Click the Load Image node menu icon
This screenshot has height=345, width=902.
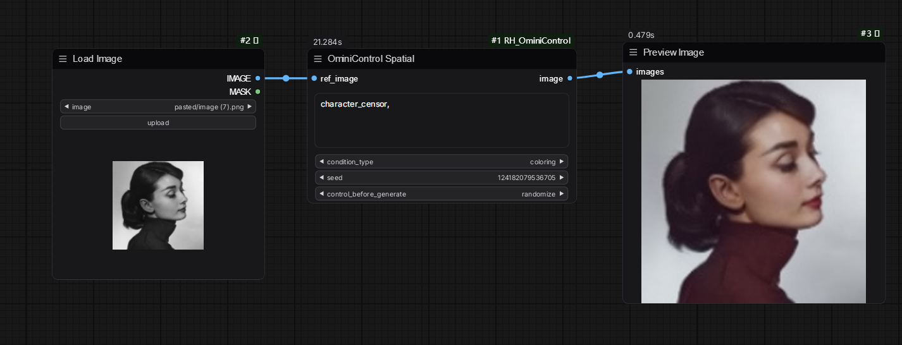tap(63, 59)
